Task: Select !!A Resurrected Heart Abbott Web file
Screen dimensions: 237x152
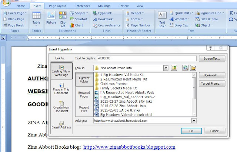Action: click(x=124, y=92)
